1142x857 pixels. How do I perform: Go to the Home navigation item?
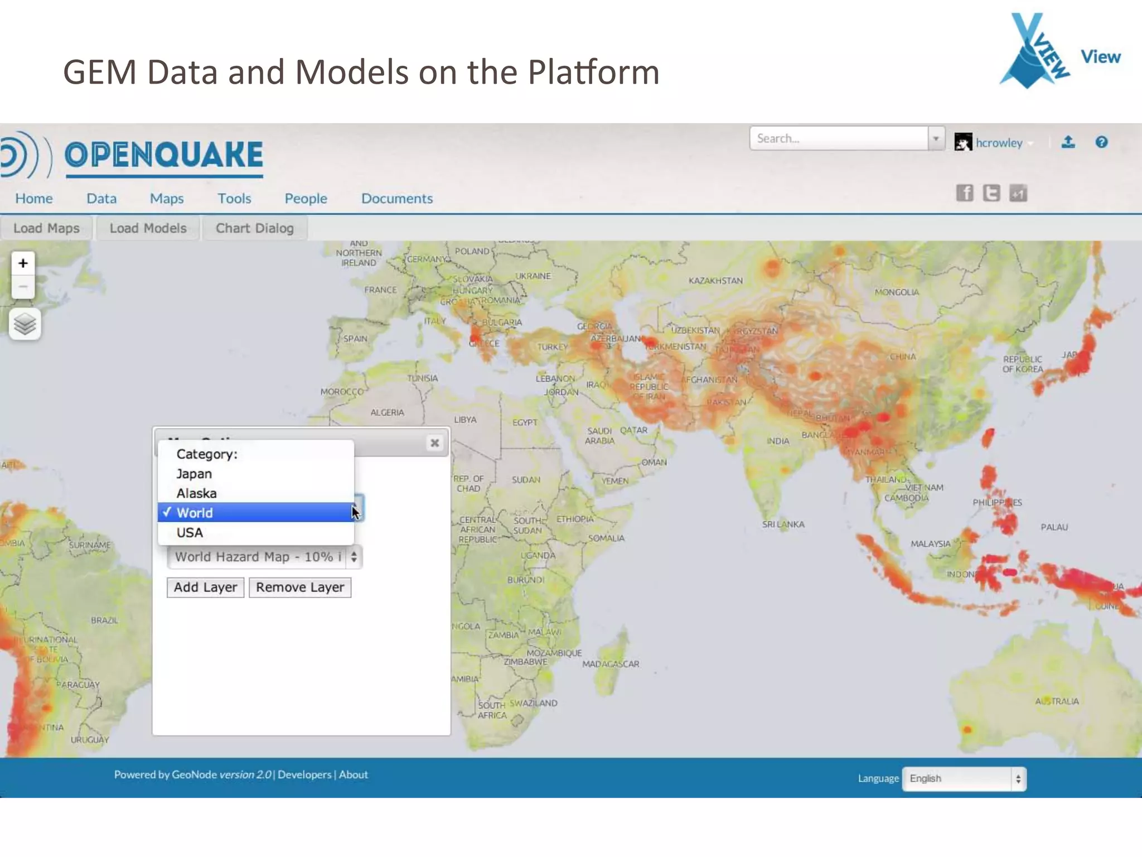[34, 199]
